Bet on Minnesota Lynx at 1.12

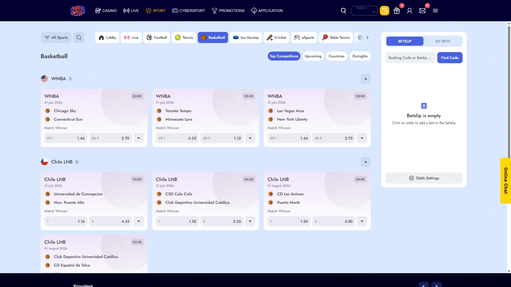222,138
